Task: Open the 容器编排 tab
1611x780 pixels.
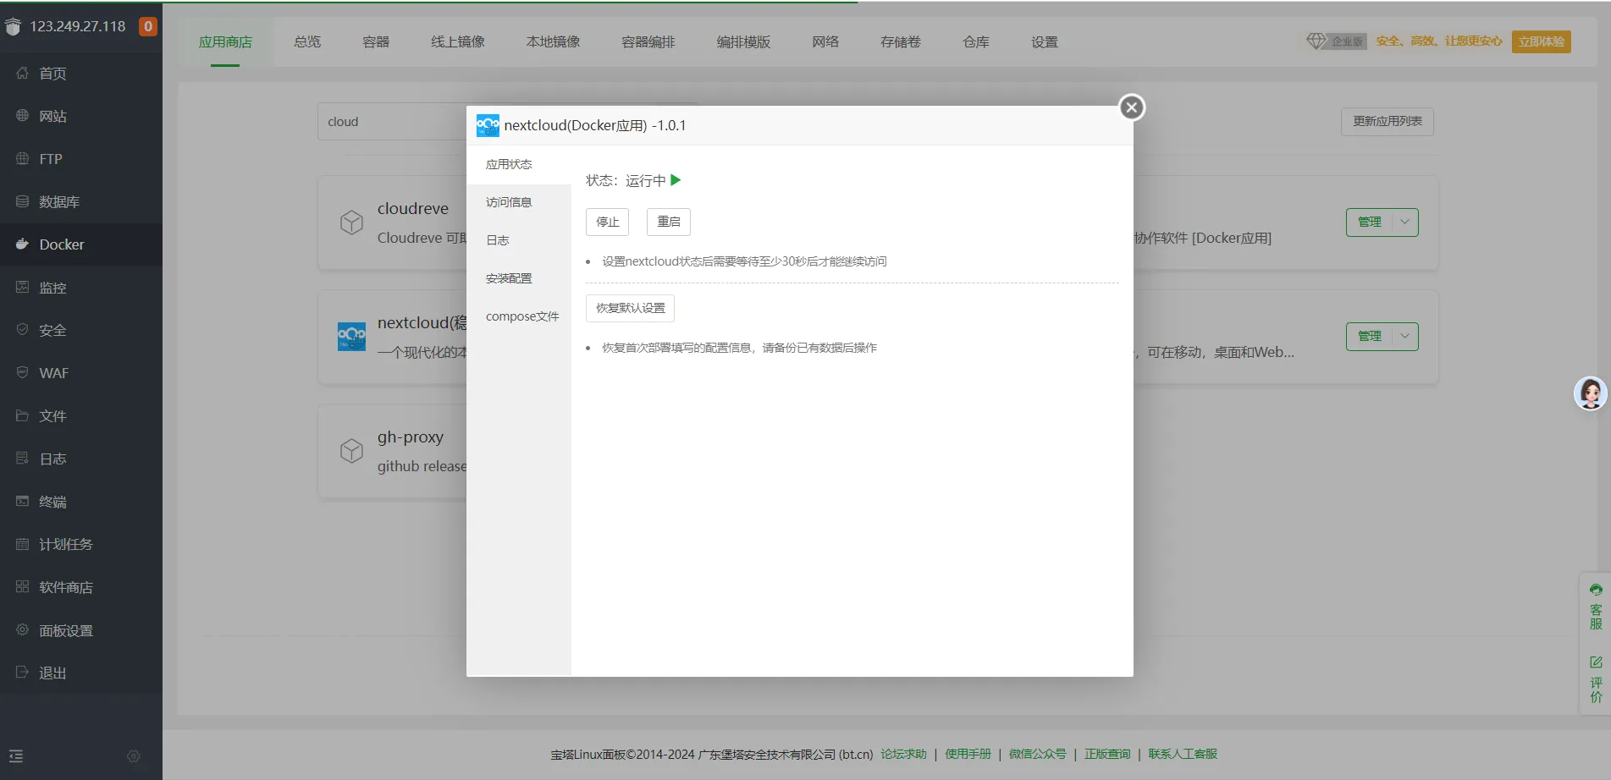Action: point(648,41)
